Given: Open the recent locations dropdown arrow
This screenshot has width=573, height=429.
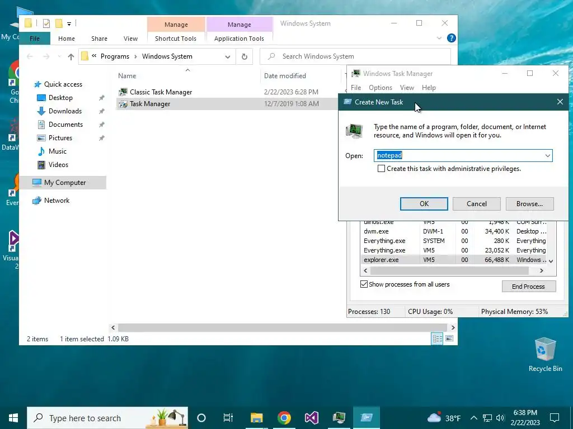Looking at the screenshot, I should [x=59, y=56].
